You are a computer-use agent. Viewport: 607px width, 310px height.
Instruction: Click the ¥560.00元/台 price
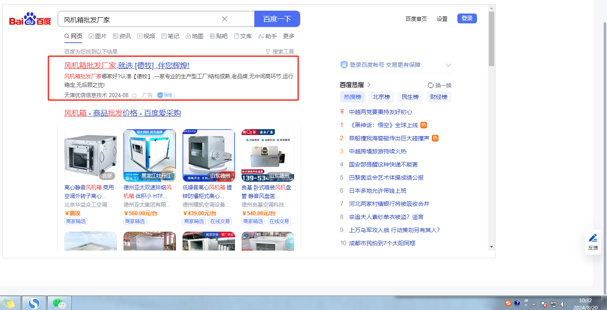click(x=140, y=213)
